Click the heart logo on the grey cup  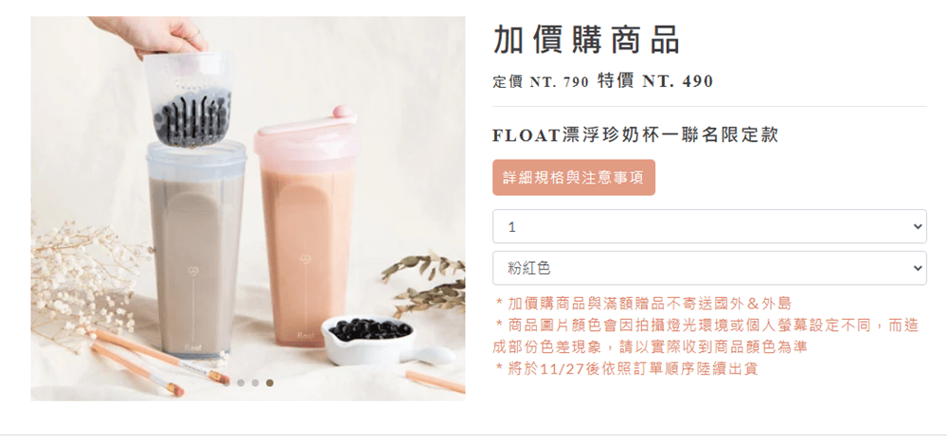pyautogui.click(x=193, y=271)
